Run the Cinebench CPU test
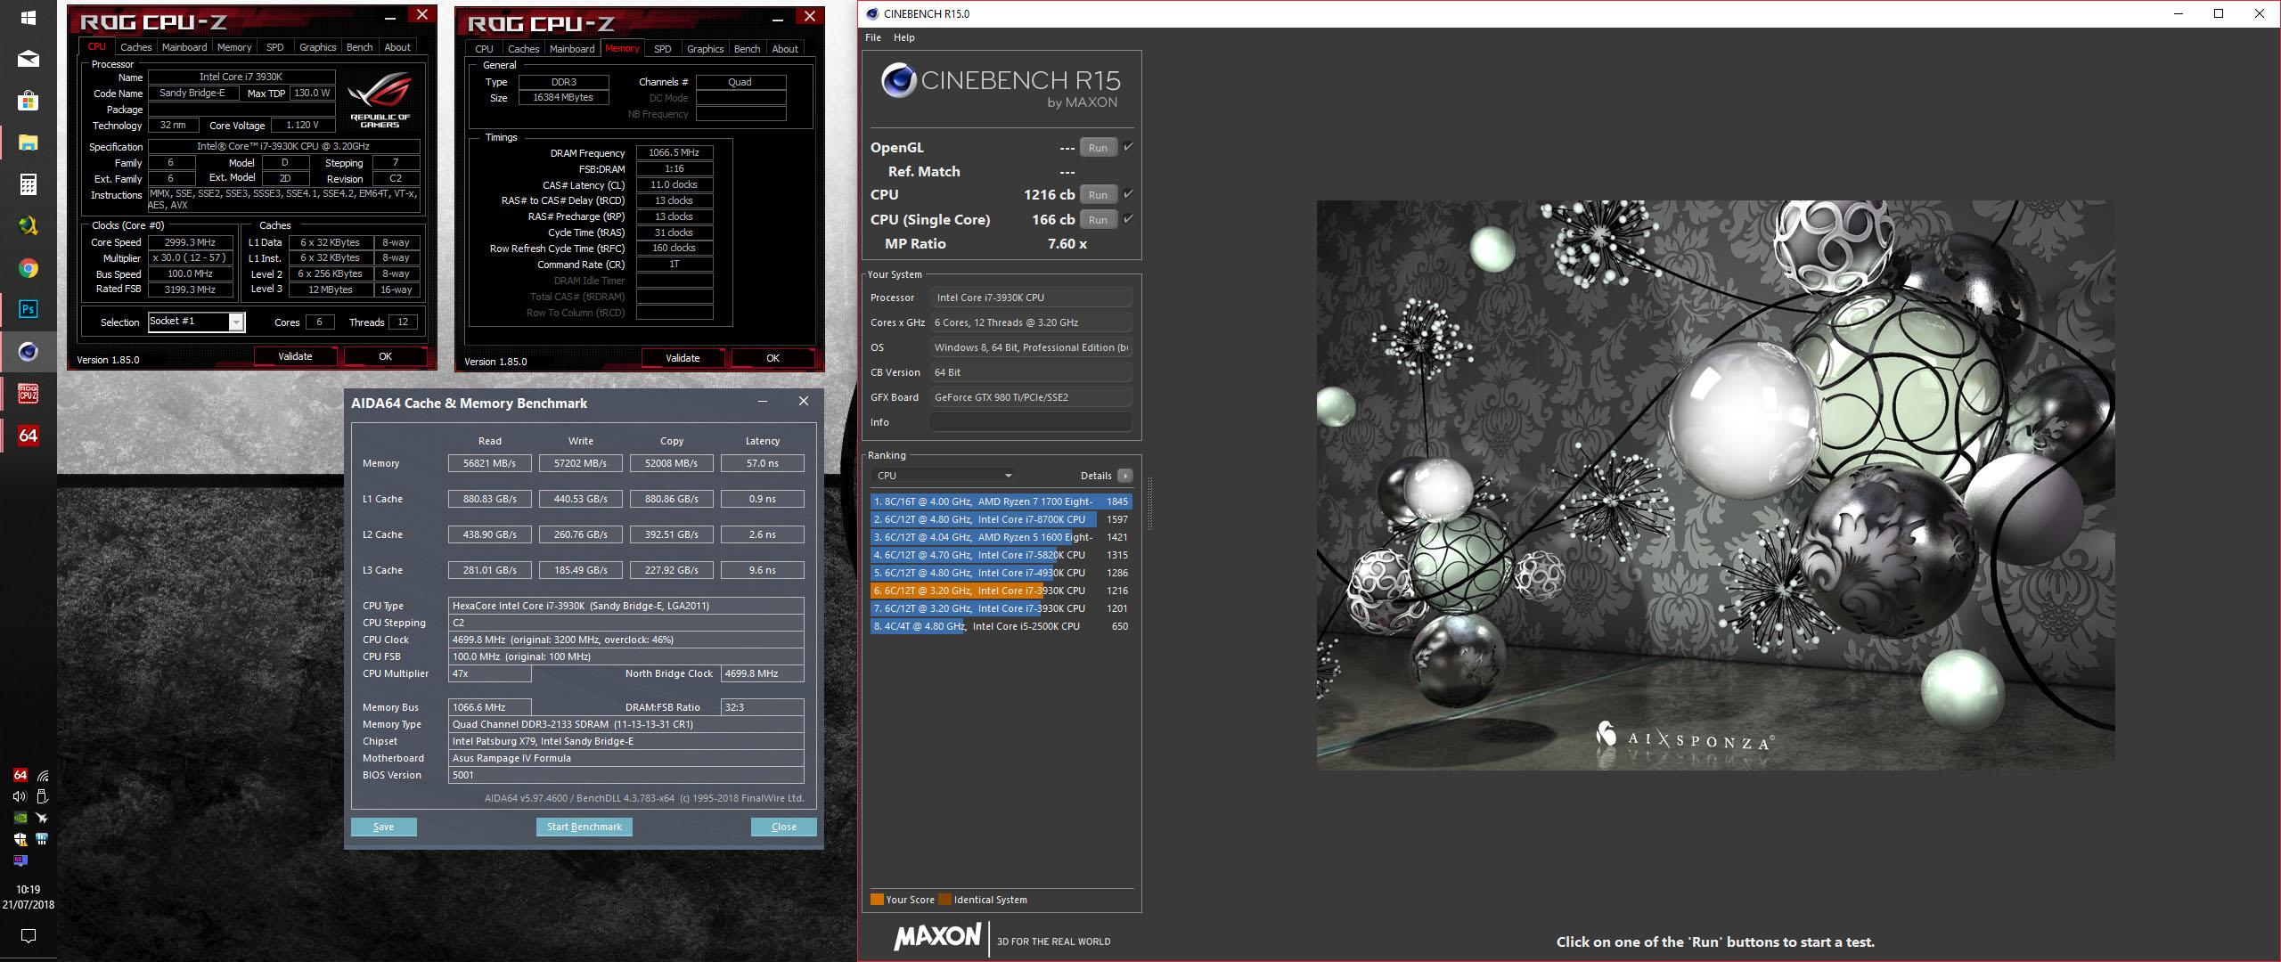2281x962 pixels. [1098, 194]
